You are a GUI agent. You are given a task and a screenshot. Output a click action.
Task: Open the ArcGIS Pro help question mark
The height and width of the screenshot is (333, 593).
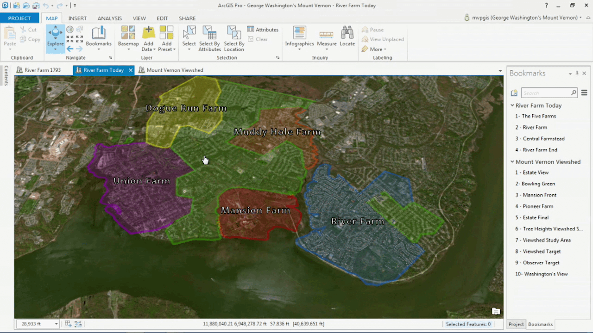547,6
